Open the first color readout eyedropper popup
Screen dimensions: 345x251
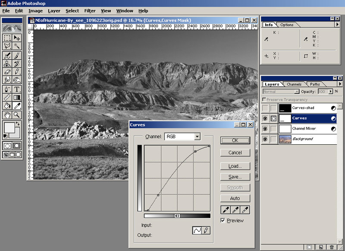266,39
